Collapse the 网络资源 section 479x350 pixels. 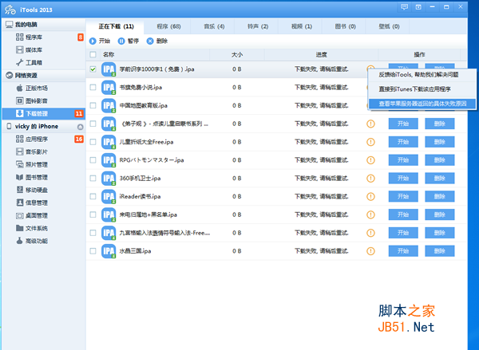(x=44, y=76)
